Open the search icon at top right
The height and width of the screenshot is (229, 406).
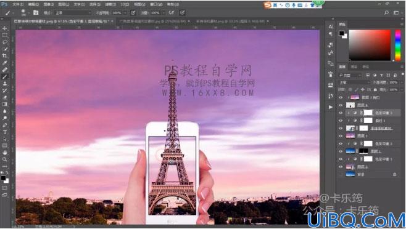tap(386, 13)
